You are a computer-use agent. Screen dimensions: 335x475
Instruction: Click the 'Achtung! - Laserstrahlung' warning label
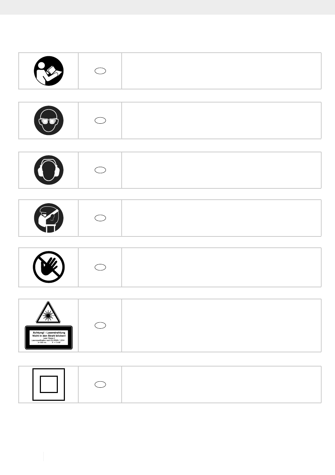[x=49, y=338]
